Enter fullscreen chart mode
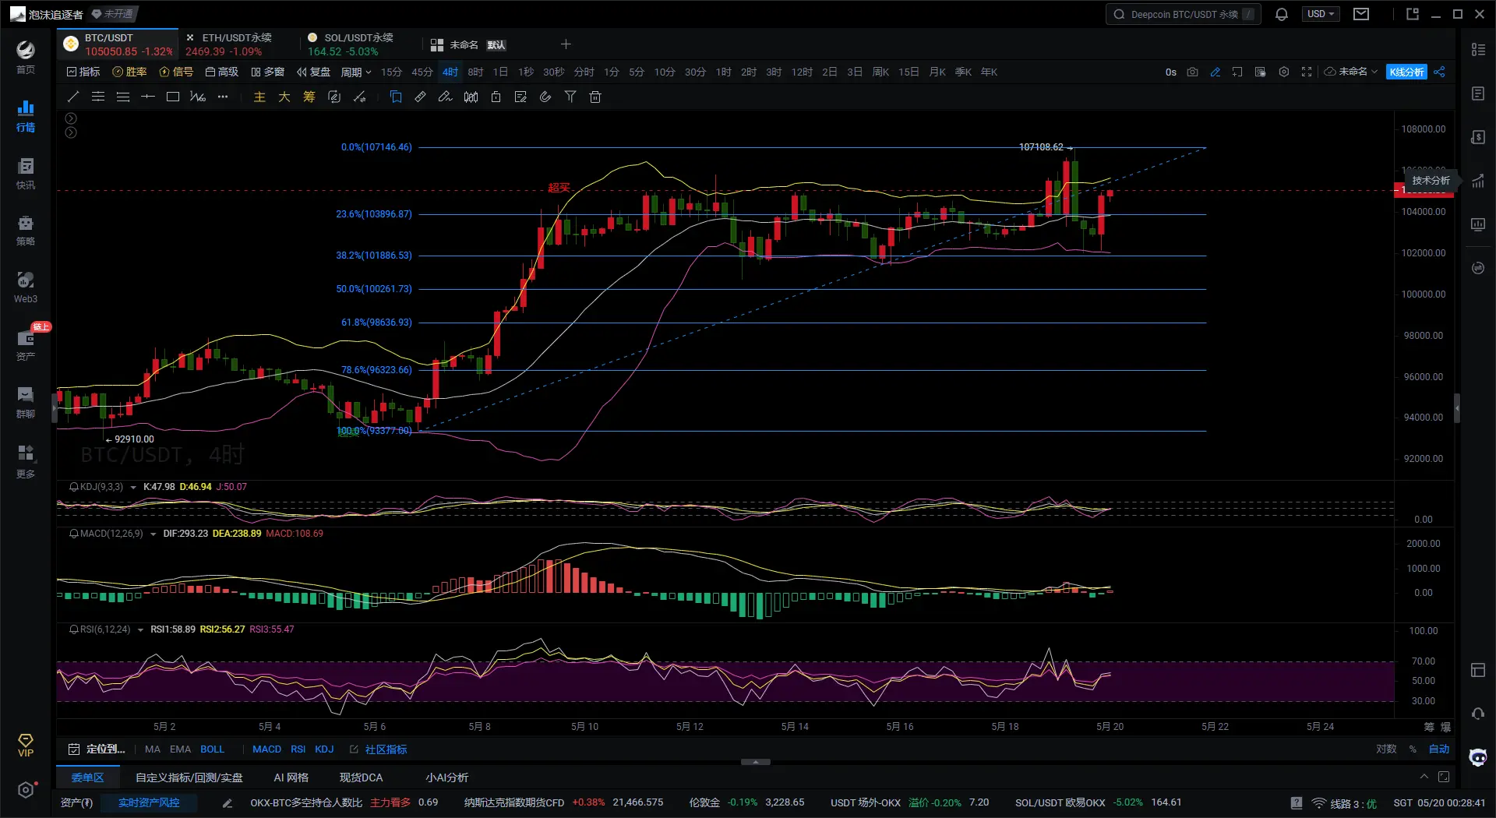The image size is (1496, 818). [x=1307, y=72]
